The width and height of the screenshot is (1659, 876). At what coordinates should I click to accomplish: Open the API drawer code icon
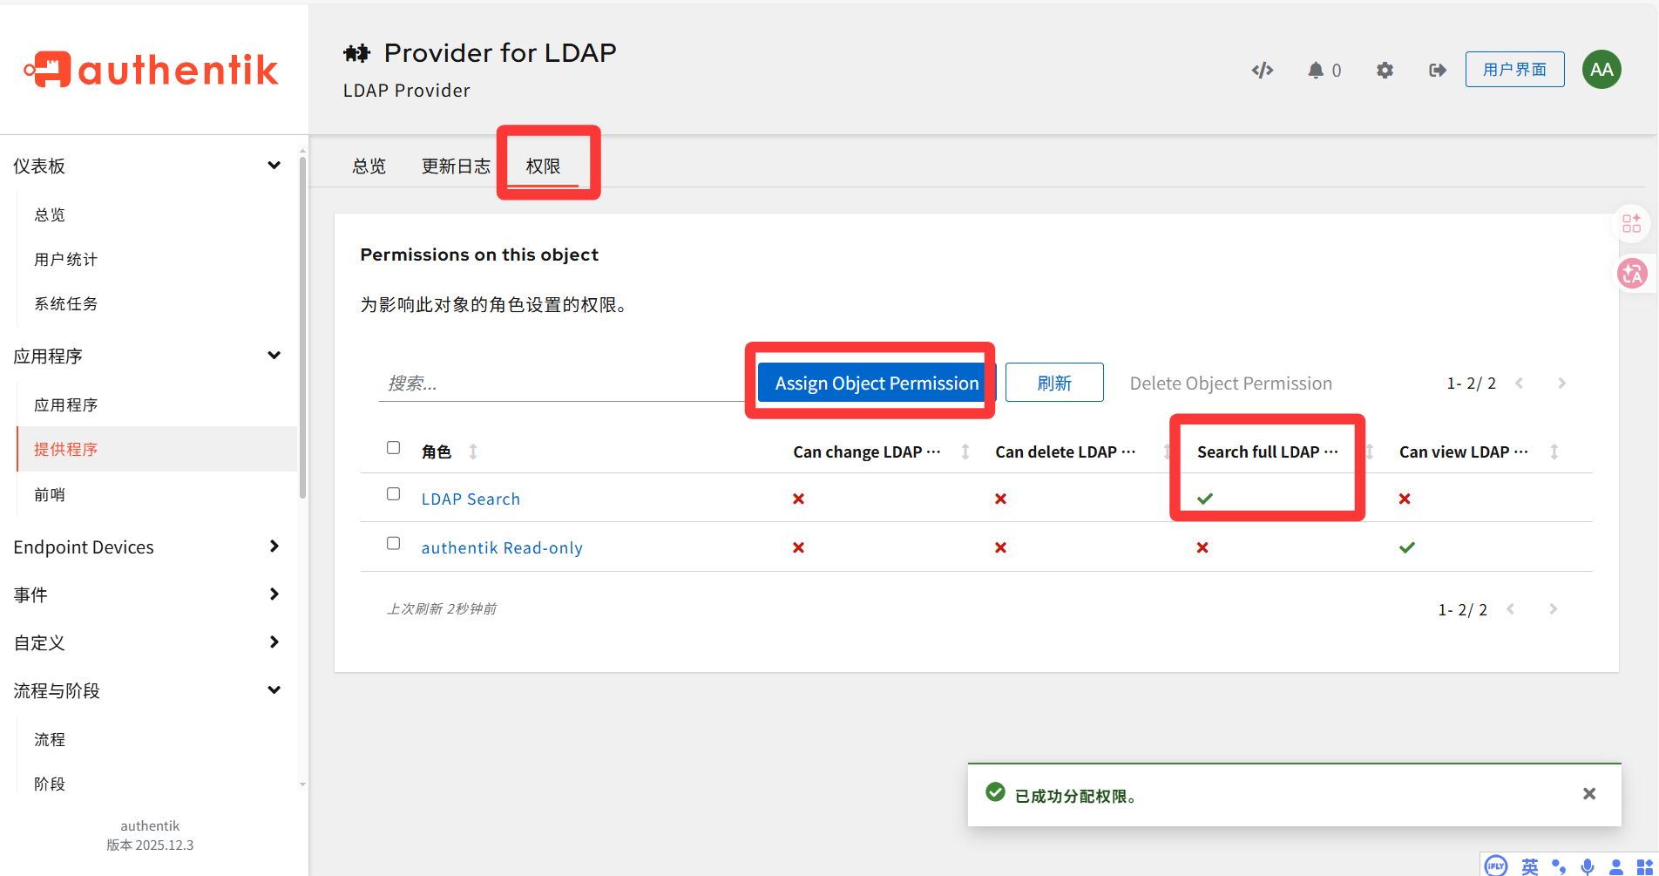(1263, 70)
